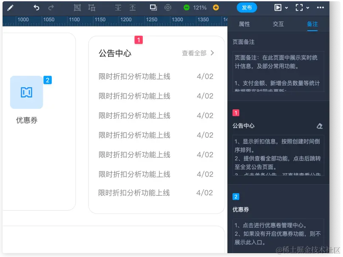Toggle the fullscreen frame icon
Image resolution: width=343 pixels, height=257 pixels.
299,8
